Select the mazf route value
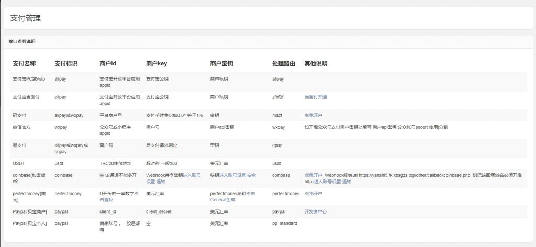Image resolution: width=536 pixels, height=247 pixels. [x=277, y=115]
